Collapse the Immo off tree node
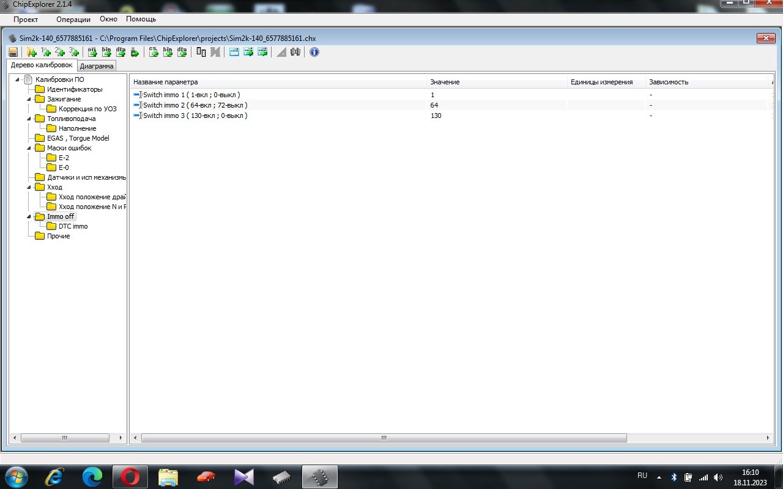This screenshot has height=489, width=783. 29,216
